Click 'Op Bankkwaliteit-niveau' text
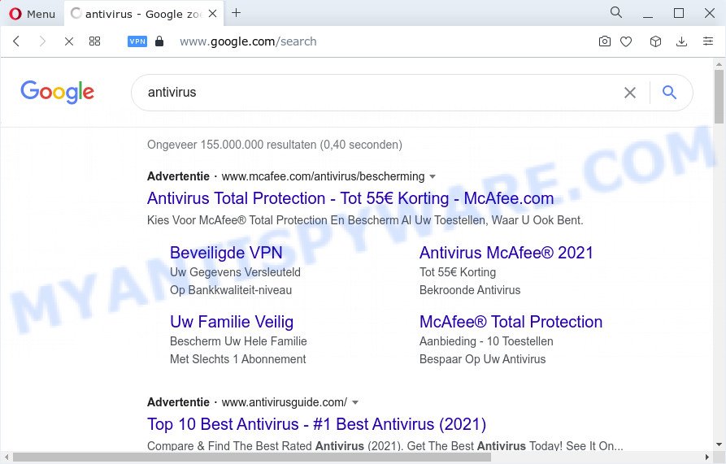726x464 pixels. pyautogui.click(x=231, y=290)
